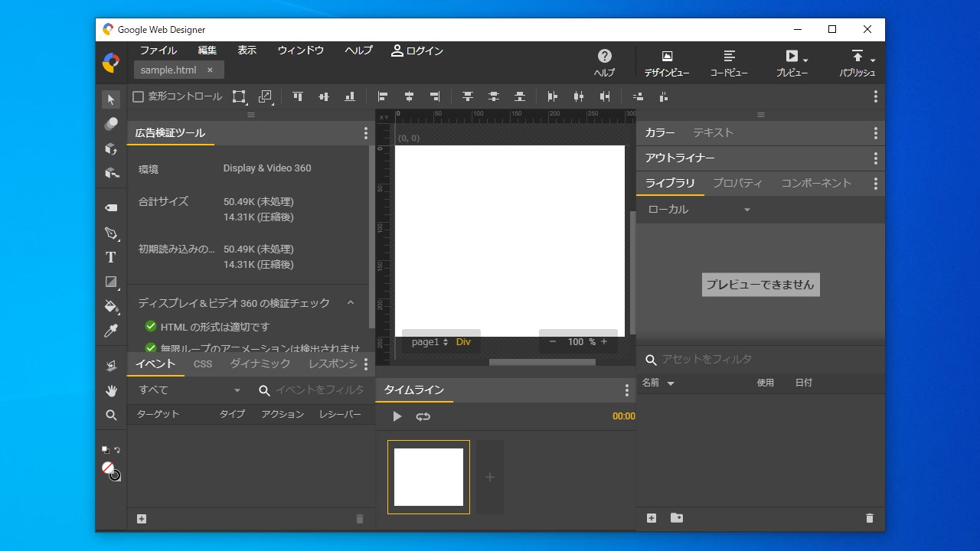Add a new event with plus icon
The height and width of the screenshot is (551, 980).
(142, 519)
